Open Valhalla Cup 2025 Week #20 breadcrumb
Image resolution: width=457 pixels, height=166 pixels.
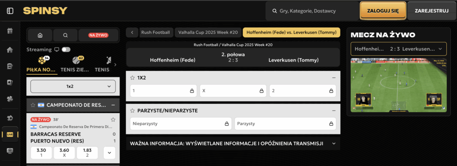[208, 32]
